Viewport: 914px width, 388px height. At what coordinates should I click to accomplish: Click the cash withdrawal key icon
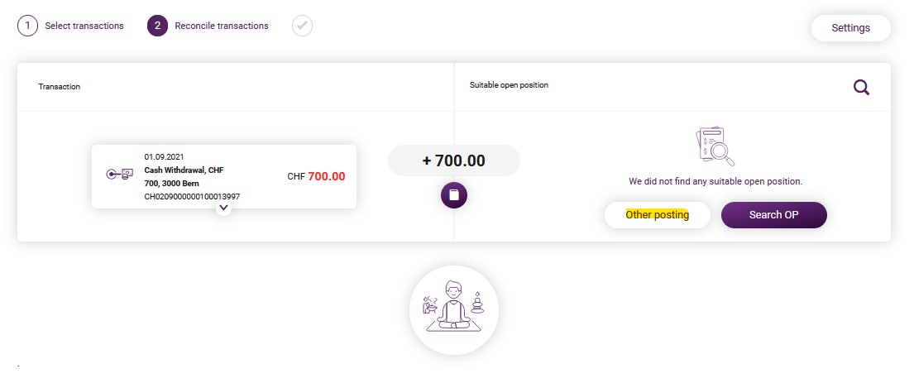119,175
